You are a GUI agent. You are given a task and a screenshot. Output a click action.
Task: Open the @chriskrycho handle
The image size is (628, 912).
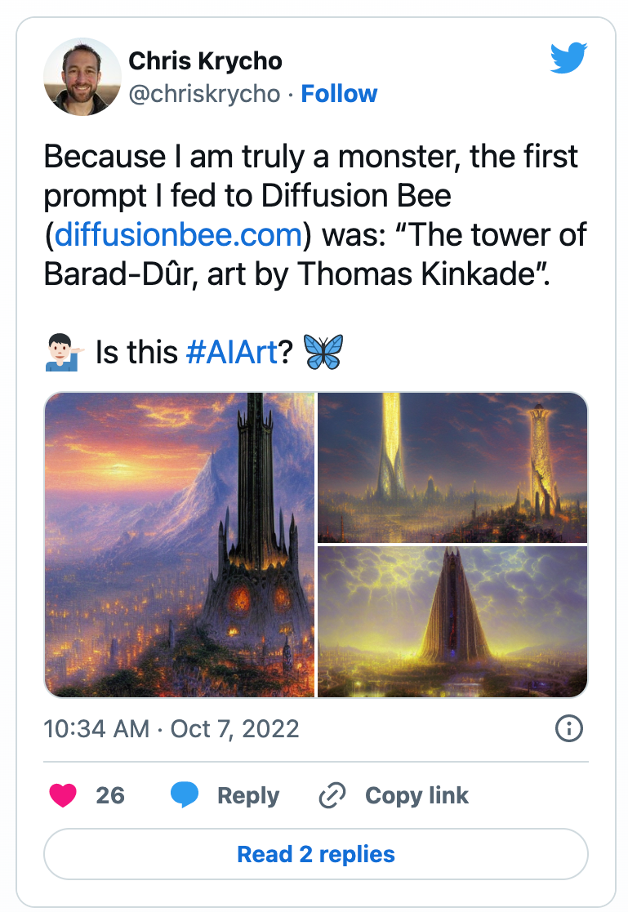click(204, 94)
